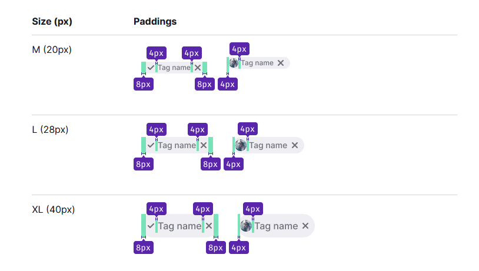Click the 'Paddings' column header
Image resolution: width=479 pixels, height=271 pixels.
(155, 22)
